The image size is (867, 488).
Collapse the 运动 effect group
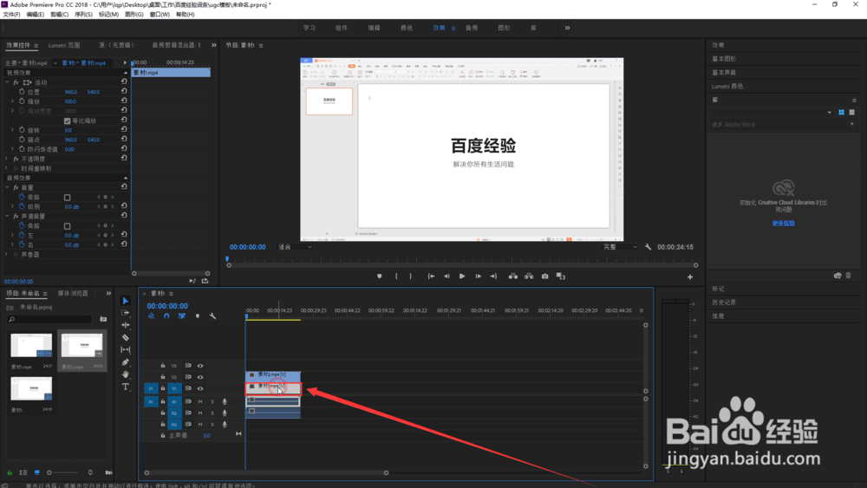(x=7, y=82)
